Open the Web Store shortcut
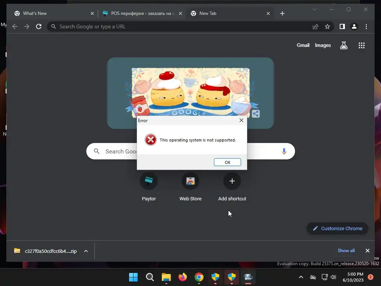Screen dimensions: 381x286 [190, 187]
